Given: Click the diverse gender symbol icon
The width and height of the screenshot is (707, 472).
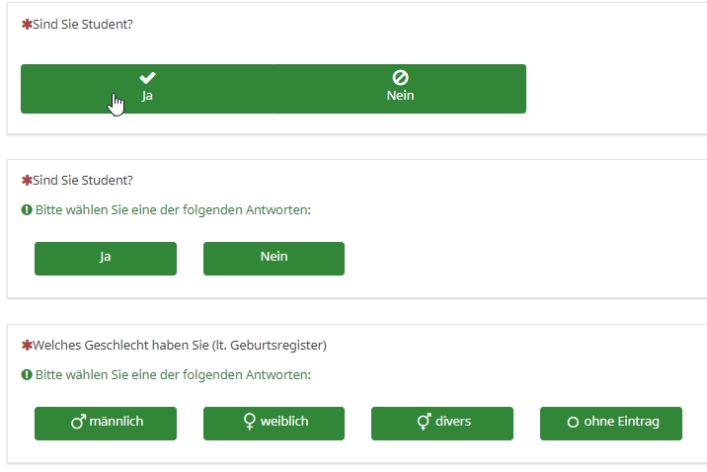Looking at the screenshot, I should (425, 422).
